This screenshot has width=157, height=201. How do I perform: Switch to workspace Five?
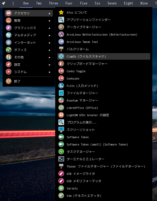[x=83, y=3]
